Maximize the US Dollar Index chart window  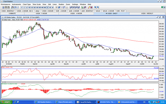(160, 17)
